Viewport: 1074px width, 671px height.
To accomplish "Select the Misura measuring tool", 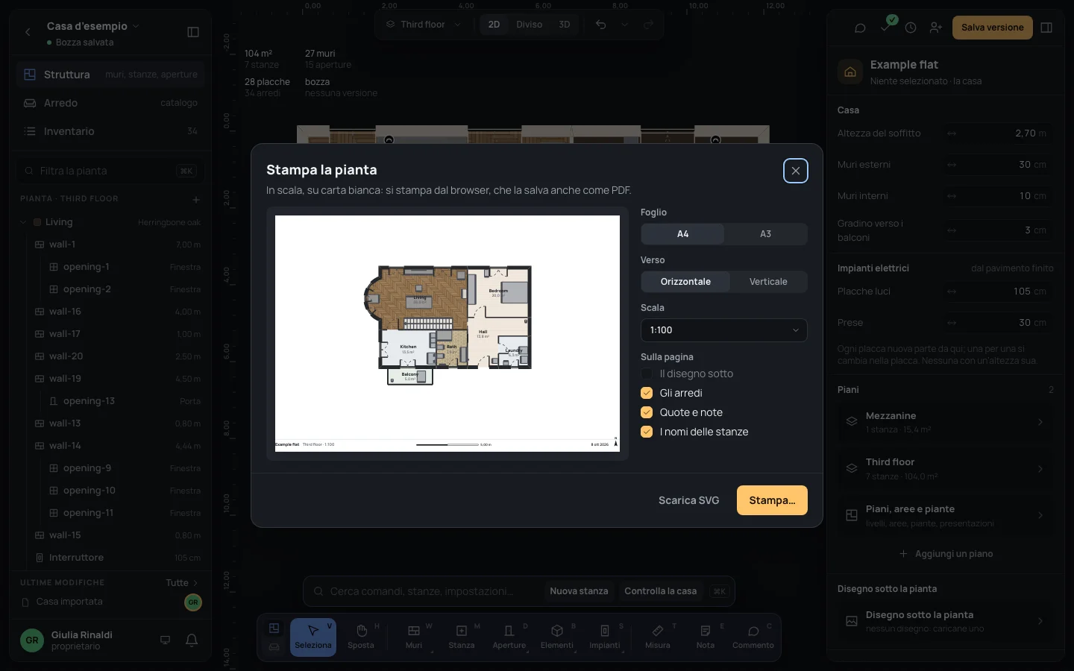I will point(658,637).
